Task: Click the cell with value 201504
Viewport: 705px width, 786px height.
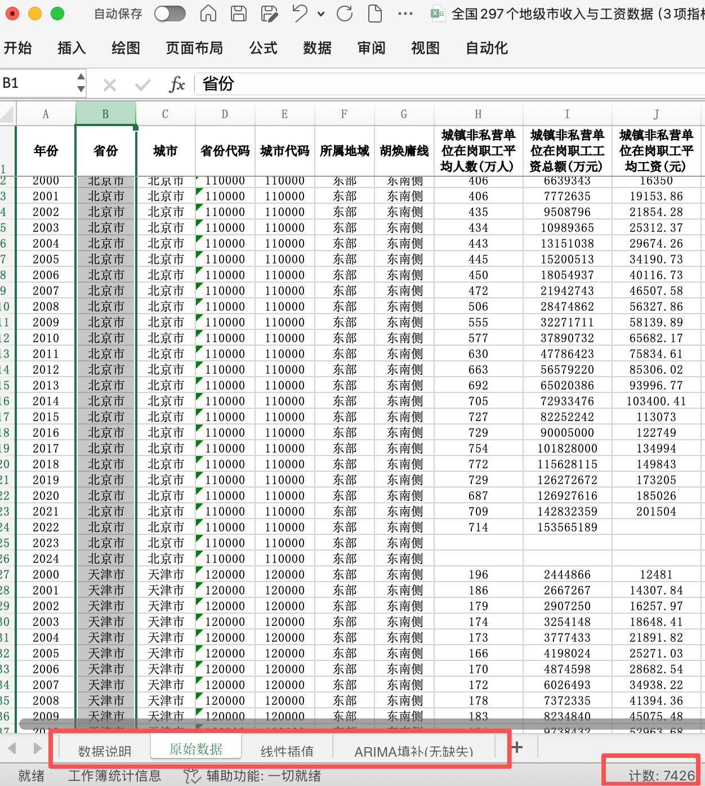Action: point(656,512)
